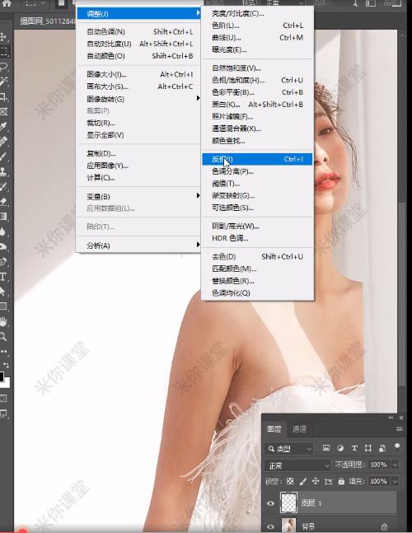Select the Hand tool
Viewport: 412px width, 533px height.
point(3,321)
